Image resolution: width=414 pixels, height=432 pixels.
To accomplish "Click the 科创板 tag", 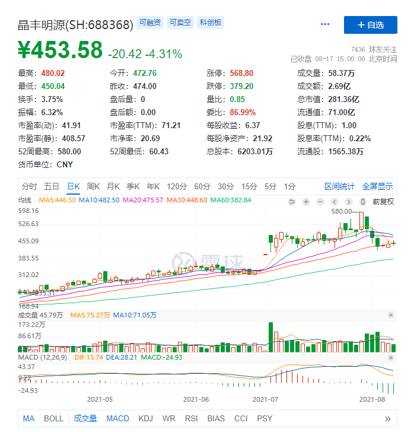I will tap(211, 23).
